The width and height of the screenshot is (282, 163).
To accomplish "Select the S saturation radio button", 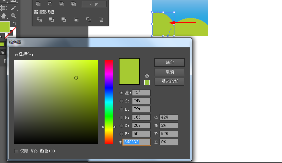I will tap(121, 101).
